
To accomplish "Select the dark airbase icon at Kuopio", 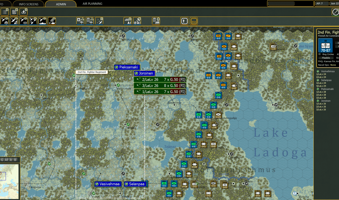I will point(123,36).
